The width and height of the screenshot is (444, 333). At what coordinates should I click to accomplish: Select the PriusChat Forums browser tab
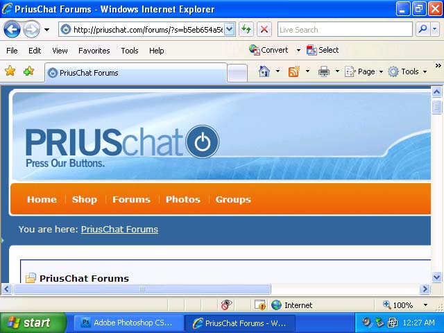point(136,73)
